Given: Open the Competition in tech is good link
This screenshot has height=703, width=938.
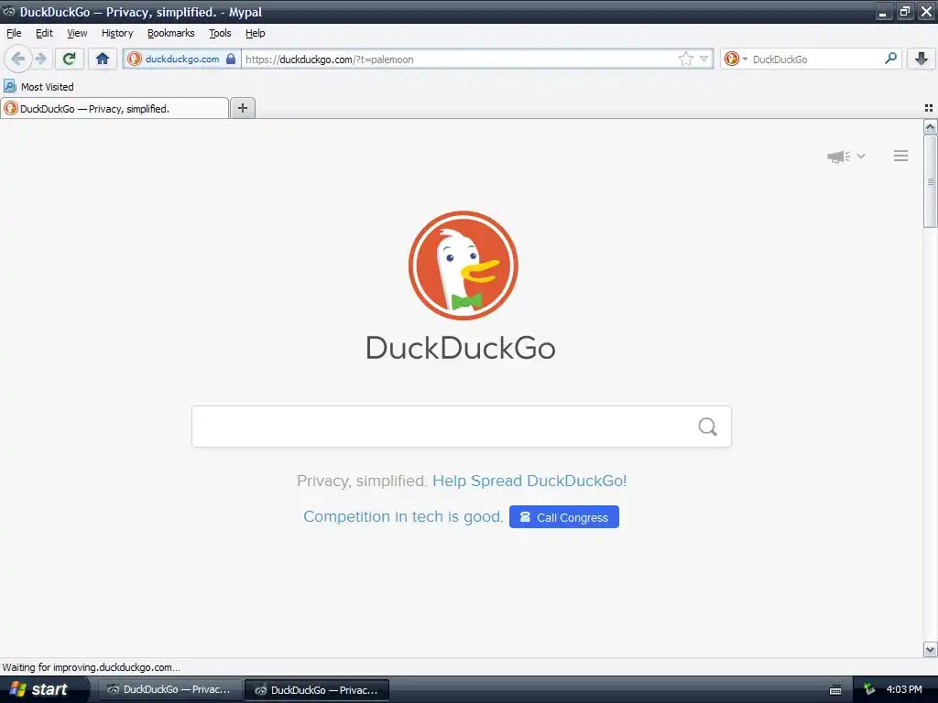Looking at the screenshot, I should [x=403, y=516].
